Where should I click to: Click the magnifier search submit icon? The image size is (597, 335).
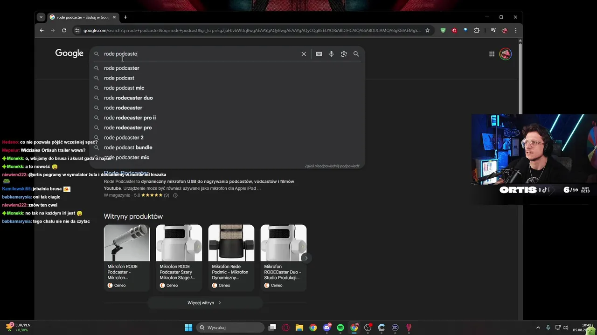click(x=356, y=54)
